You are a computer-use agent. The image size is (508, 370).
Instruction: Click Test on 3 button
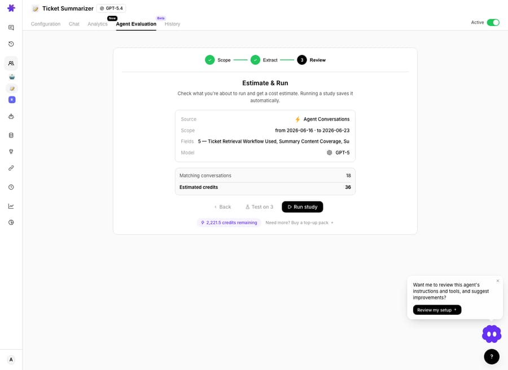point(259,207)
